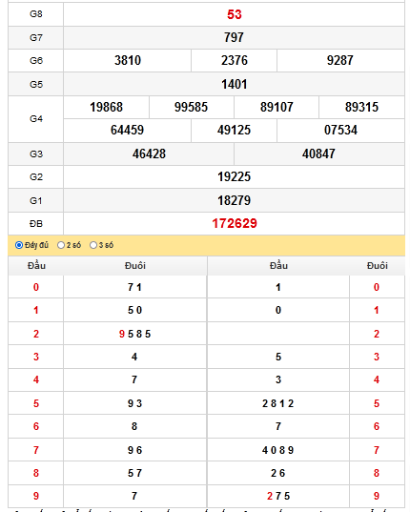Click the G5 row label

pos(36,84)
